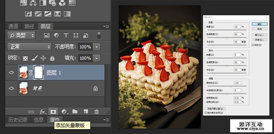Open the 历史记录 tab
The width and height of the screenshot is (274, 134).
point(18,120)
